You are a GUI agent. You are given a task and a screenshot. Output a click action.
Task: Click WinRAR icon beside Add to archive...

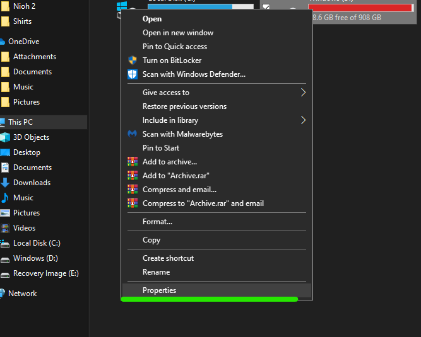(133, 161)
